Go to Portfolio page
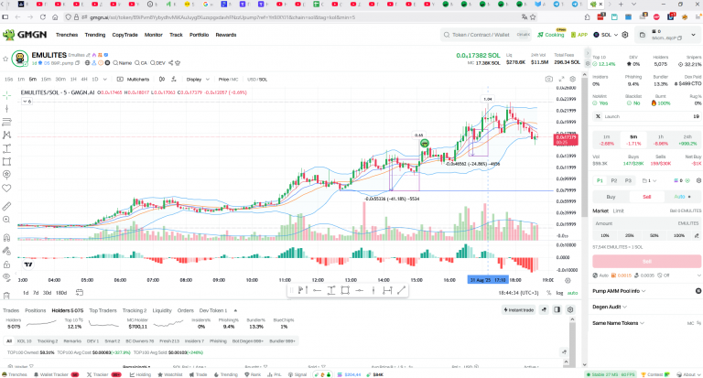Image resolution: width=703 pixels, height=378 pixels. [x=199, y=35]
